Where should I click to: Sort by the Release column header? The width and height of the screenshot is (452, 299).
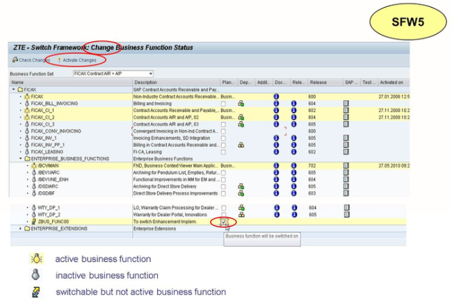tap(318, 82)
